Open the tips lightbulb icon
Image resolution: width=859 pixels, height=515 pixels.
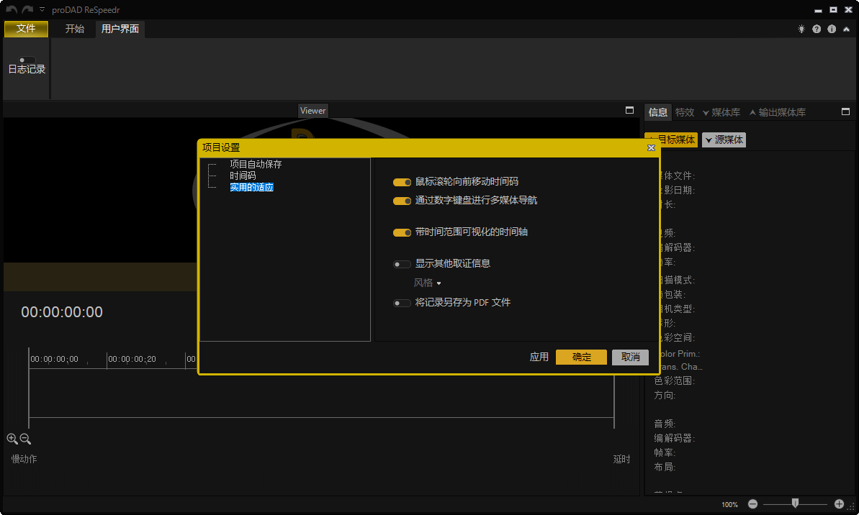point(801,29)
